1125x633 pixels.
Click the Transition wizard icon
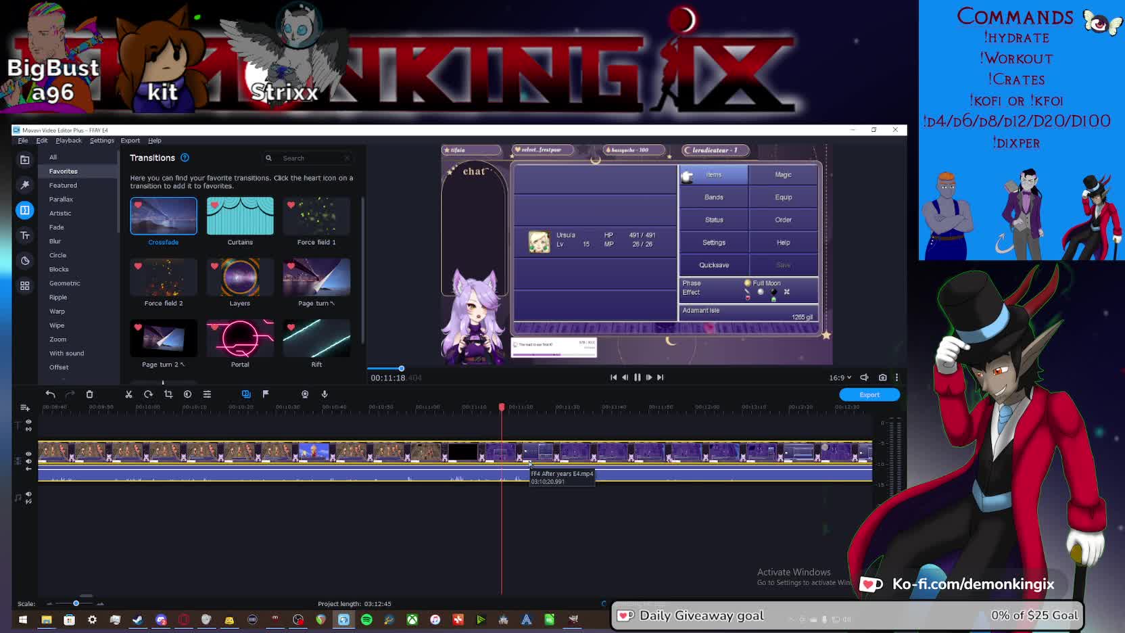(x=246, y=394)
